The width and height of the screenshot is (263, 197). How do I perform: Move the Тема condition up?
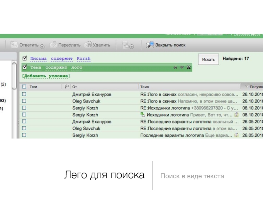176,68
